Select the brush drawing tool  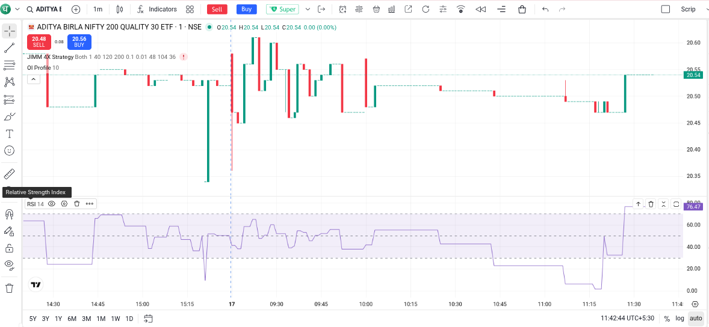pos(10,117)
